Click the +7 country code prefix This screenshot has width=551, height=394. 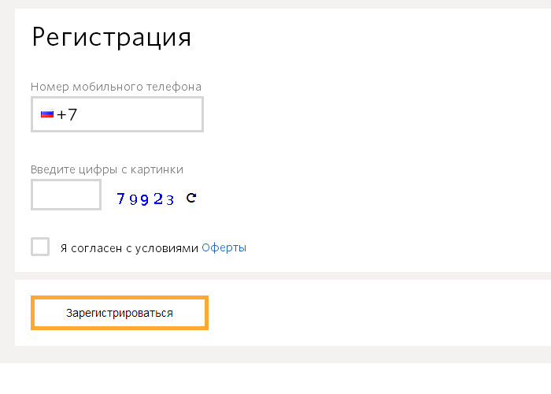(67, 114)
